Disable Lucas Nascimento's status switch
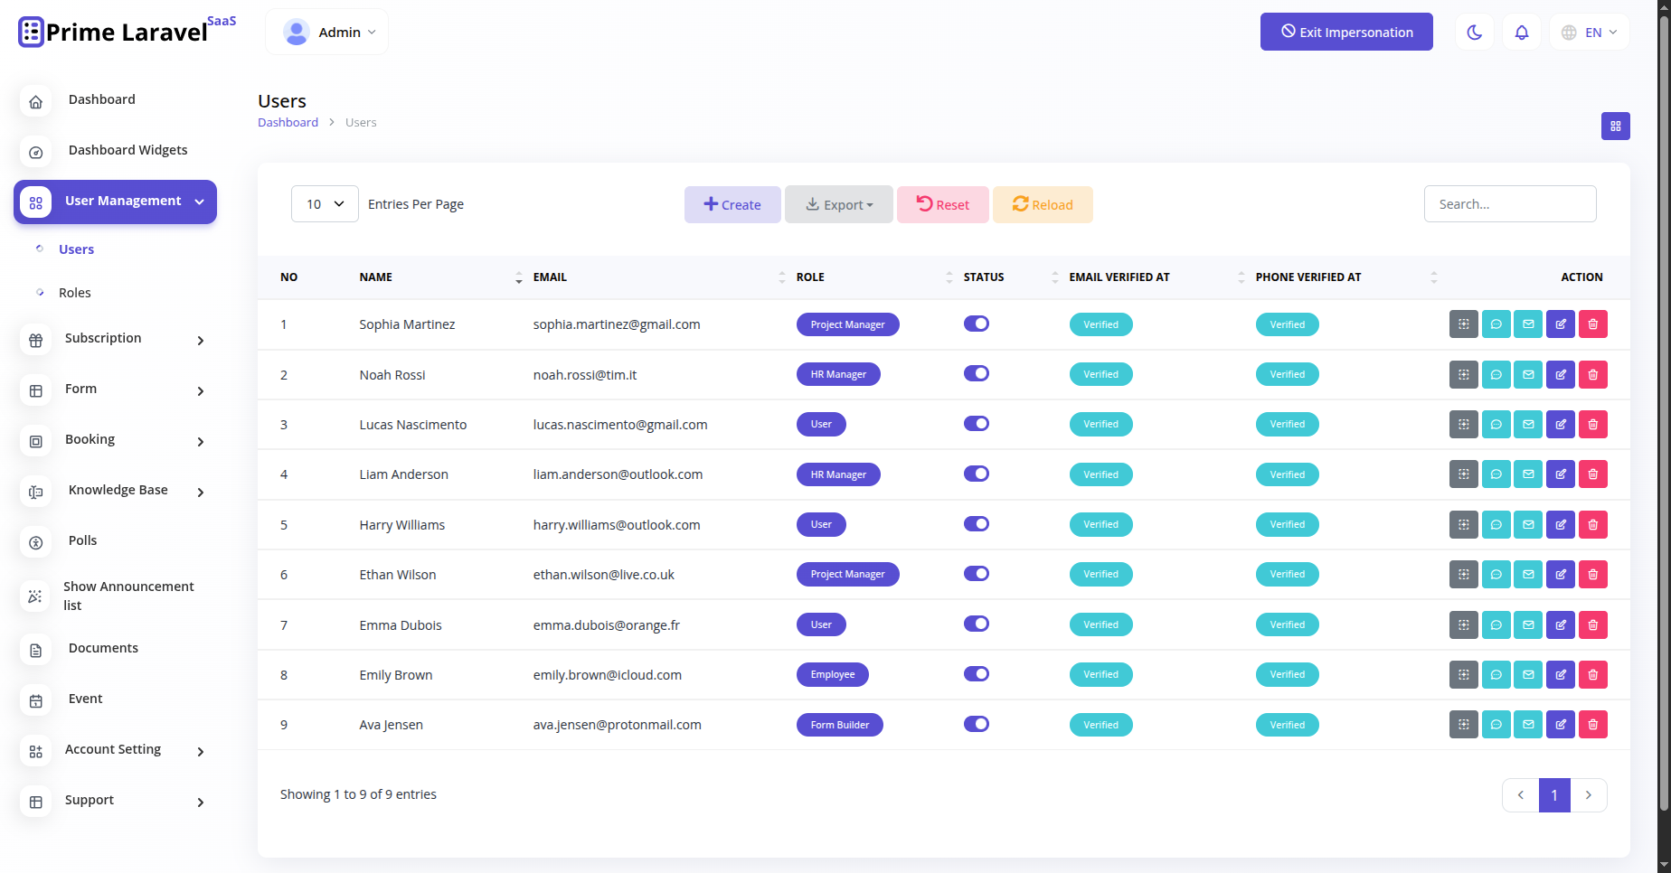 click(x=977, y=423)
